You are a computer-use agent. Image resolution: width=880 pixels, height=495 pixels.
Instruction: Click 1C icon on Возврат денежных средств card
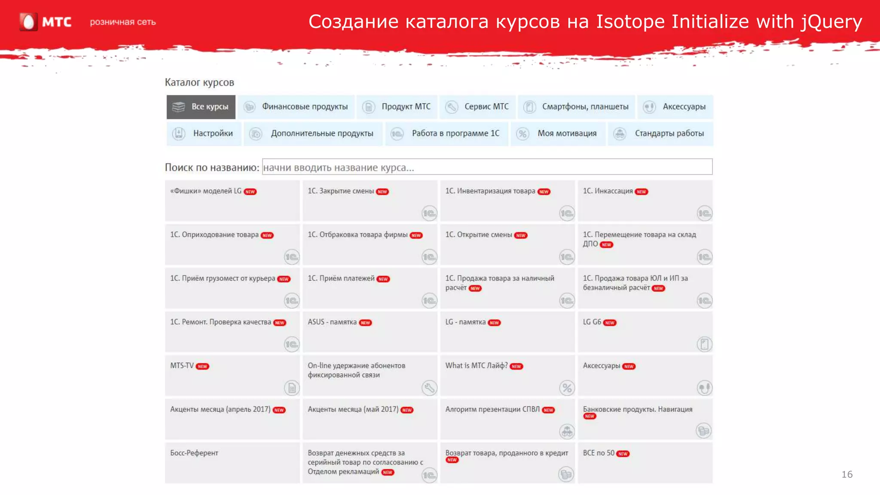[x=429, y=475]
